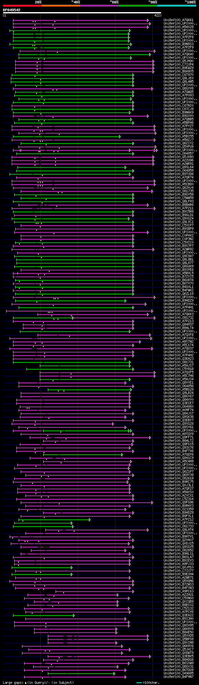Image resolution: width=199 pixels, height=685 pixels.
Task: Select the UniRef100_Q6ZIY2 label
Action: pos(178,143)
